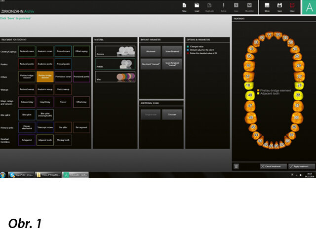Click the Scan toolbar icon

tap(236, 6)
